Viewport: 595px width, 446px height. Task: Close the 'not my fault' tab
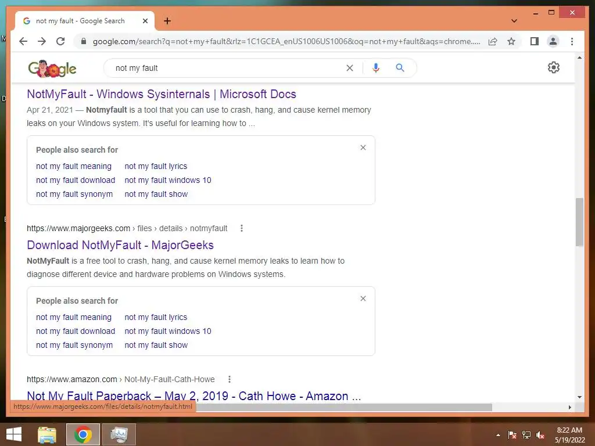click(145, 21)
